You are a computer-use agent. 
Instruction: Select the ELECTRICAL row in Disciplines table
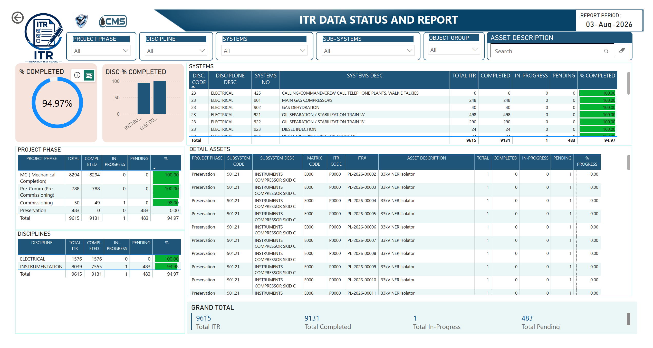click(99, 259)
